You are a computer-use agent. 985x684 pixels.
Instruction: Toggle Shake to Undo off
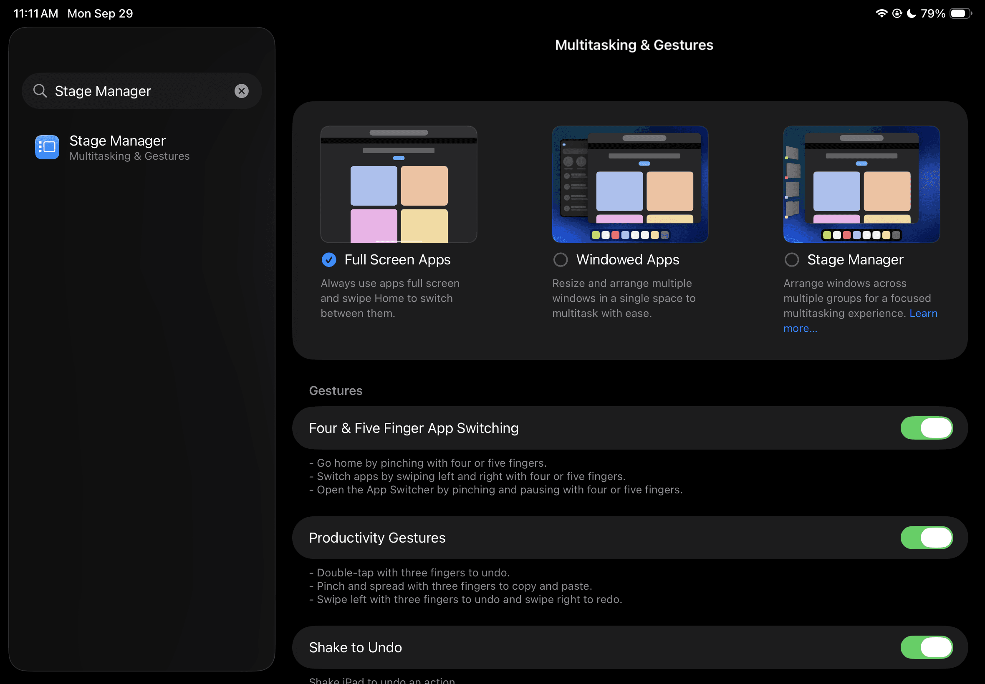coord(926,647)
